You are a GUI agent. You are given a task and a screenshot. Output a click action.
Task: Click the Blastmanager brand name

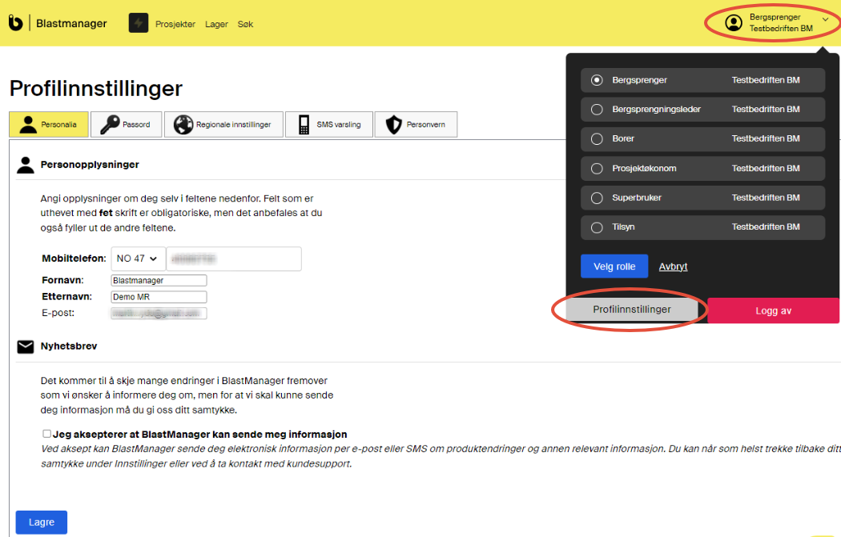point(71,23)
